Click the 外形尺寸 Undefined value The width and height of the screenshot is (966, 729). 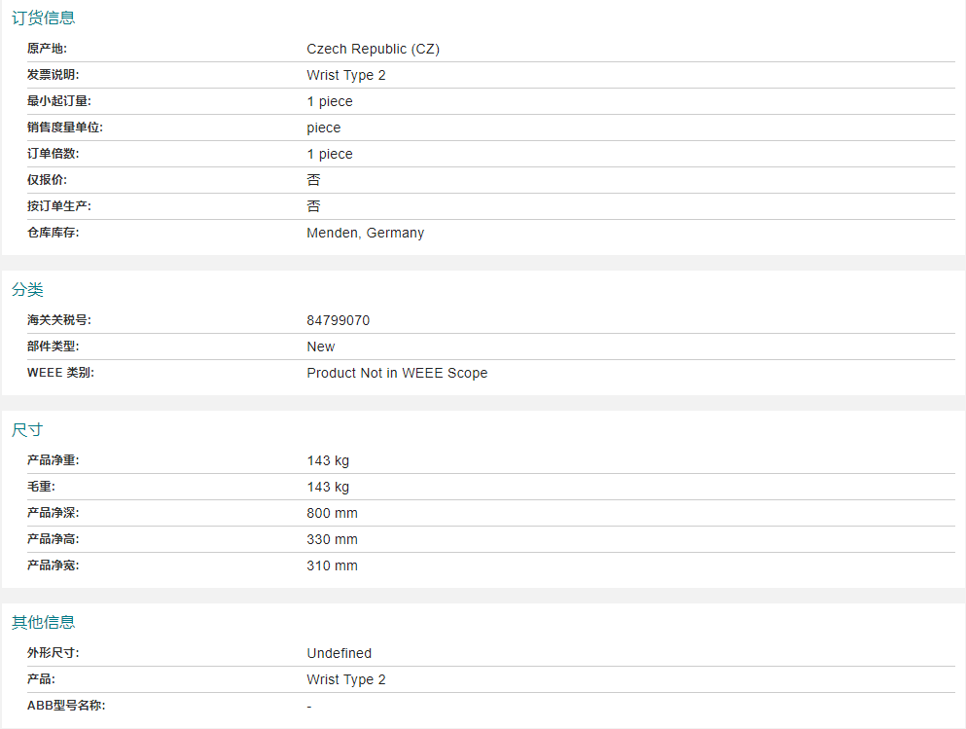click(x=339, y=653)
